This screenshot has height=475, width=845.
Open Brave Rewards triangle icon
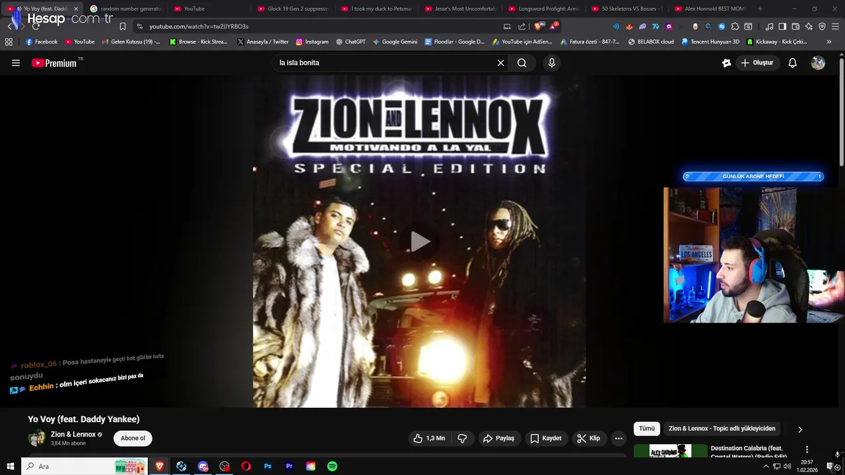tap(553, 26)
